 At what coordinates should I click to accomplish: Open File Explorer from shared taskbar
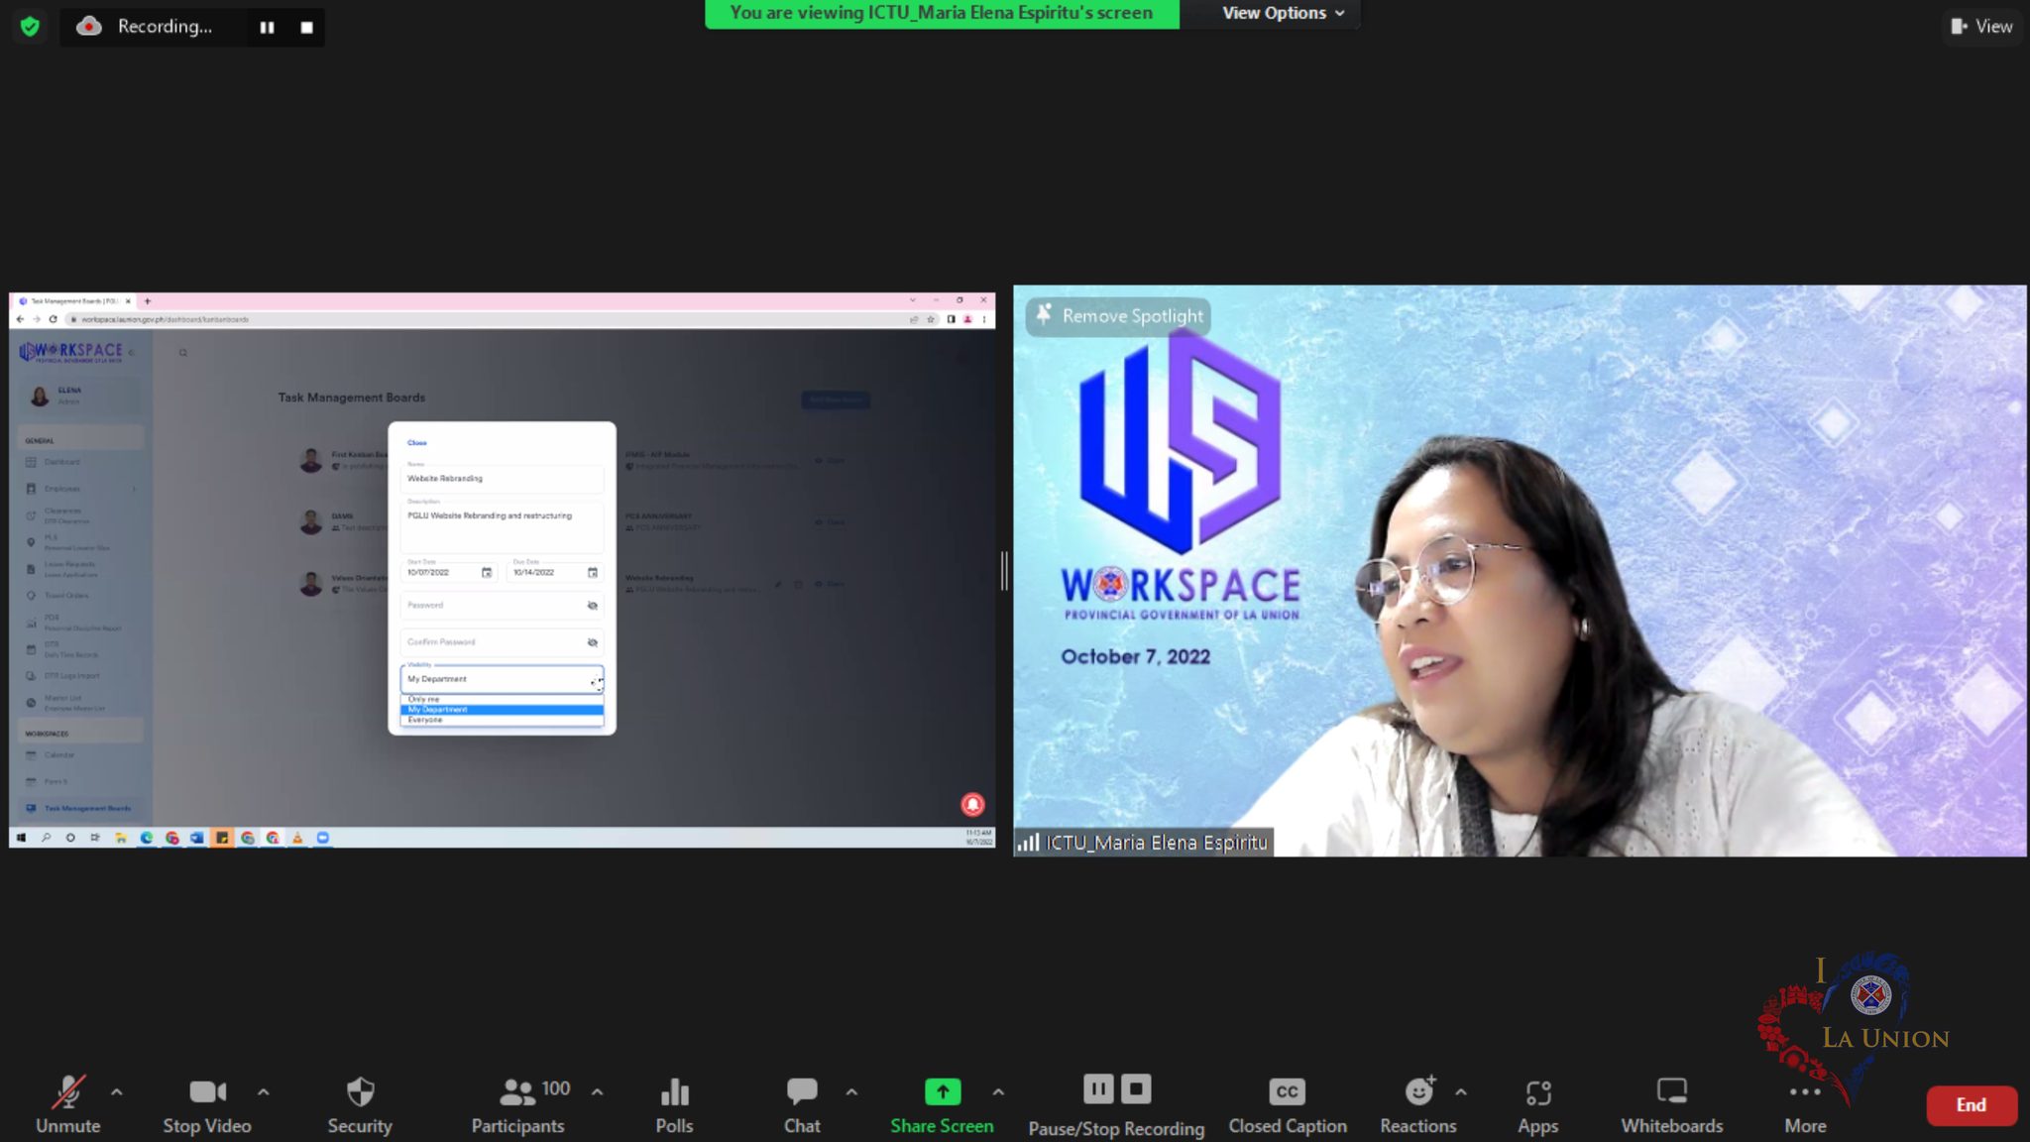click(121, 838)
